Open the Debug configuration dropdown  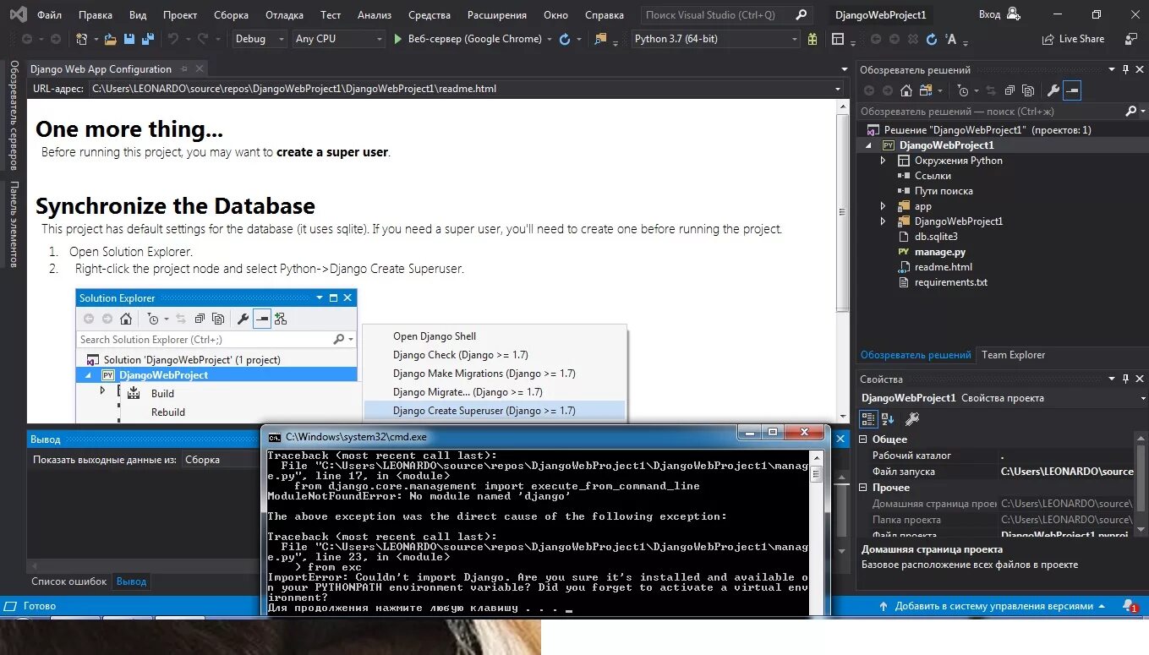(x=258, y=39)
